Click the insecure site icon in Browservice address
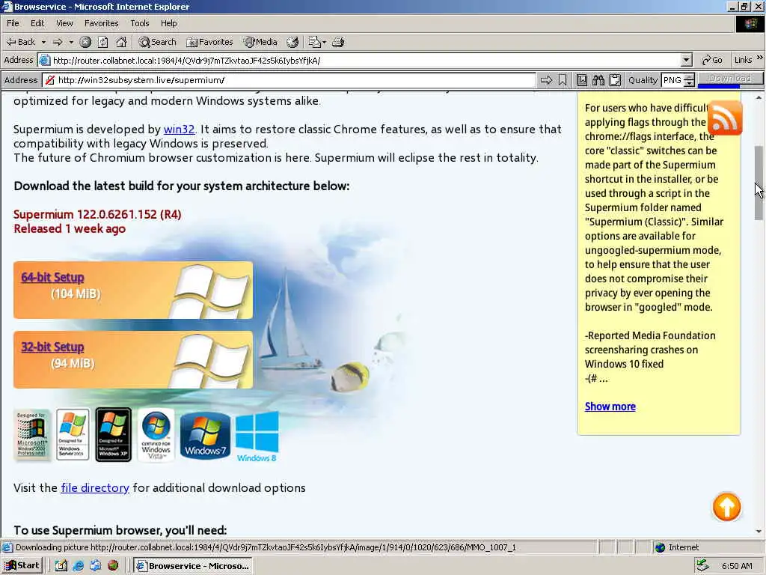 (50, 80)
